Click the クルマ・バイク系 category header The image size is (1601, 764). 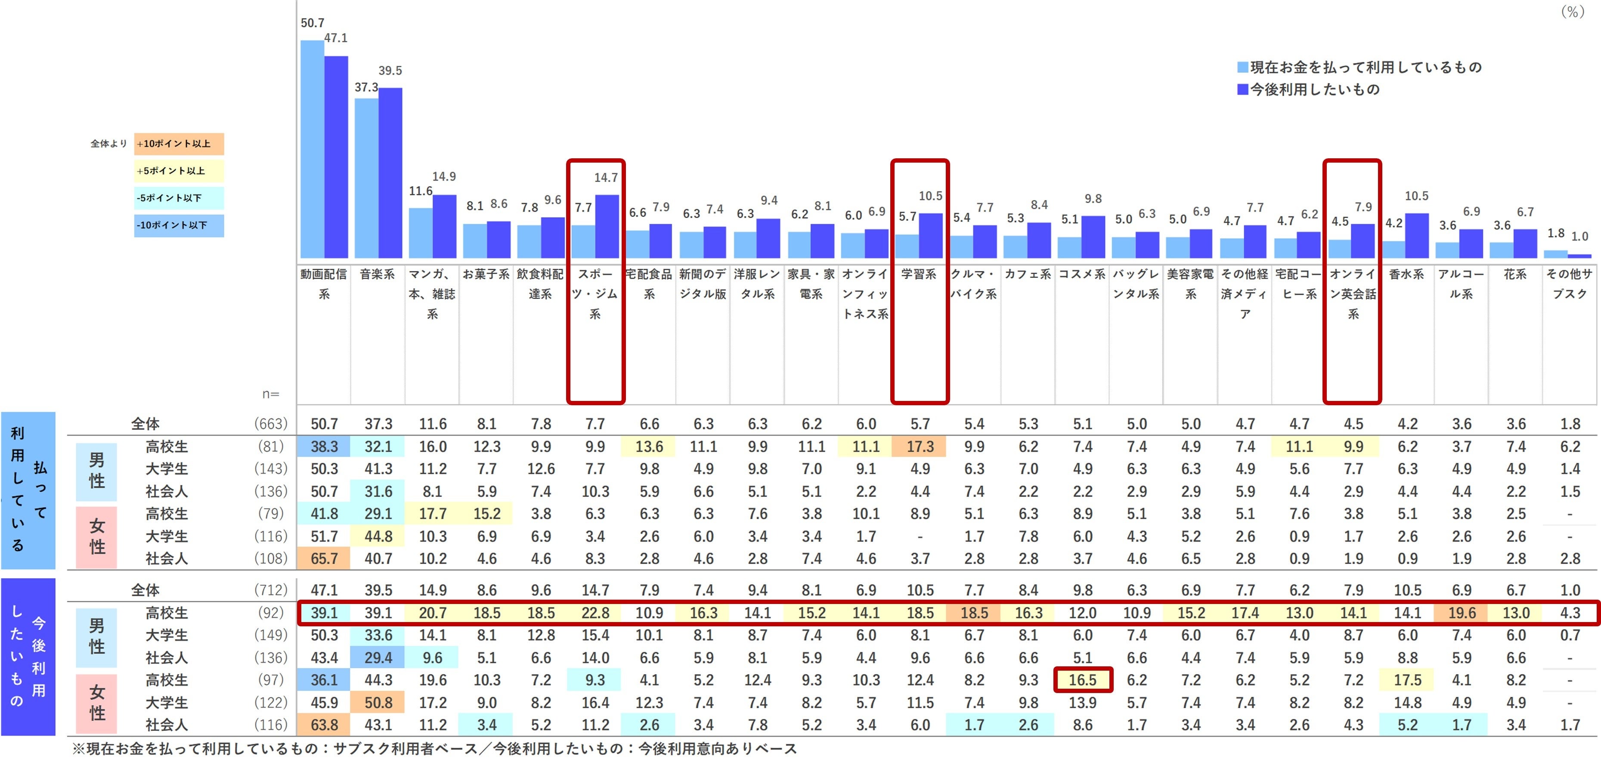(973, 284)
